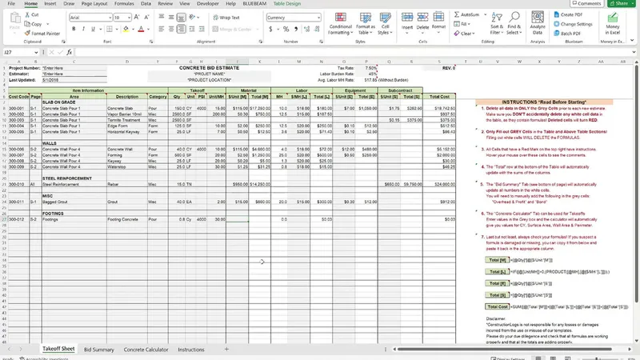Open the Table Design ribbon tab
Viewport: 640px width, 360px height.
pyautogui.click(x=287, y=4)
